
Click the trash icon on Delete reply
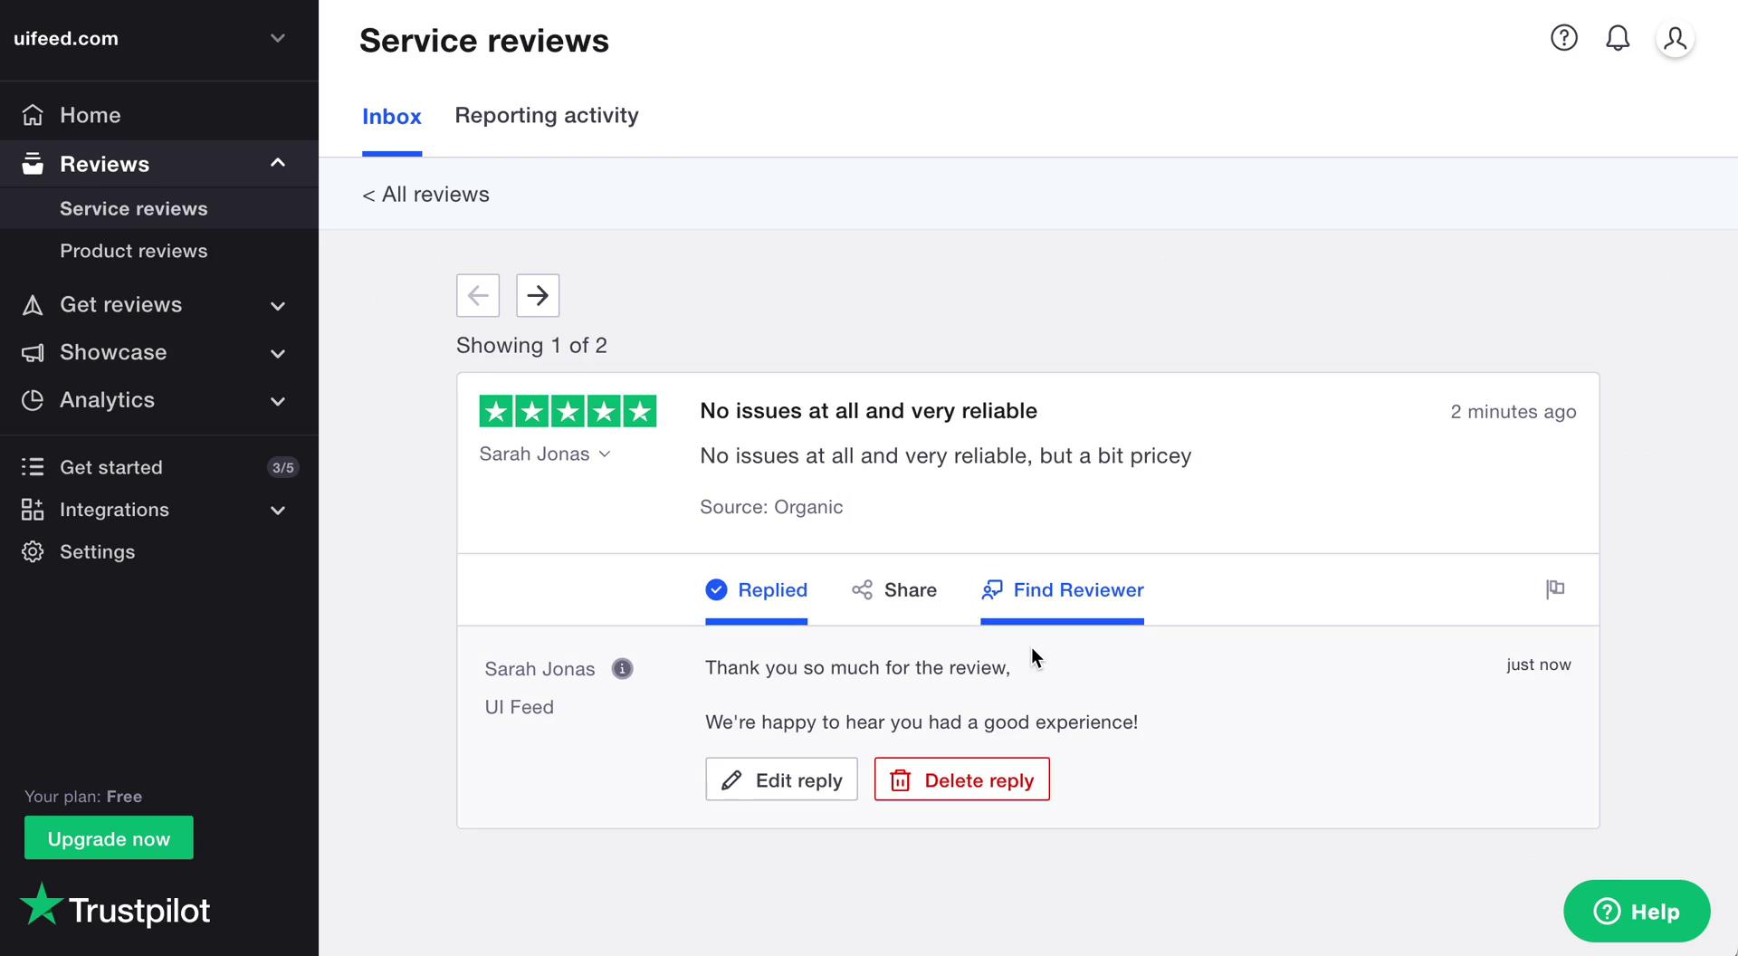click(x=900, y=780)
